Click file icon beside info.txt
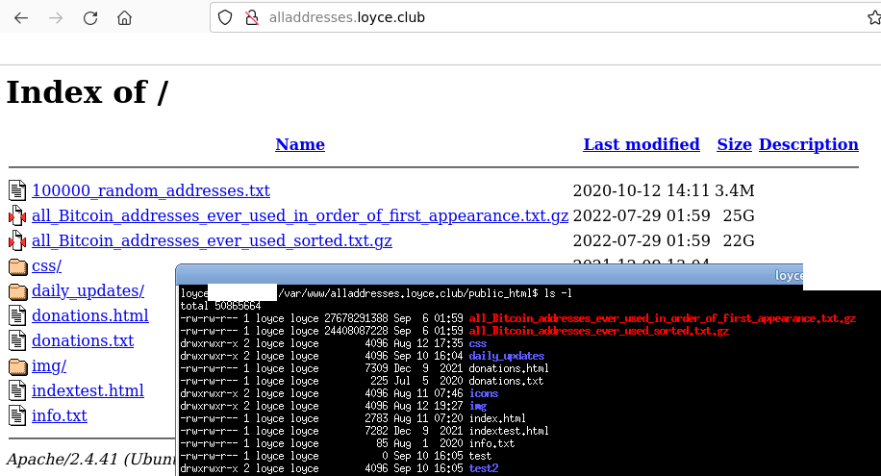 [x=17, y=415]
